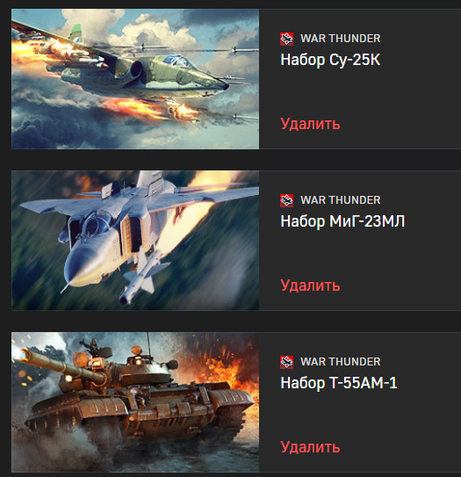Viewport: 461px width, 477px height.
Task: Click War Thunder icon beside Набор Су-25К
Action: (x=286, y=39)
